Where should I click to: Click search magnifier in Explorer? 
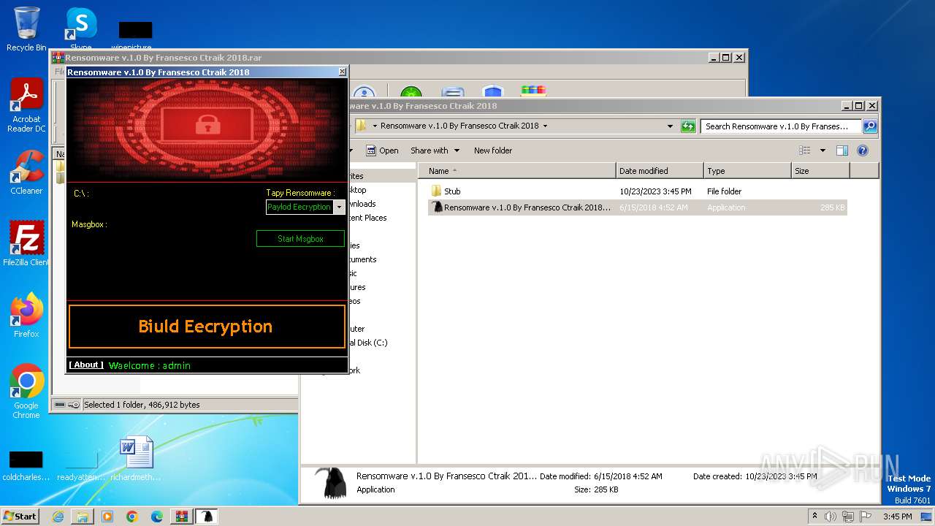[869, 126]
